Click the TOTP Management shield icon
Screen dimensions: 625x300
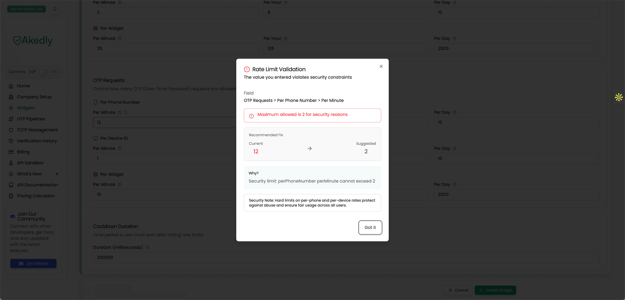click(11, 130)
